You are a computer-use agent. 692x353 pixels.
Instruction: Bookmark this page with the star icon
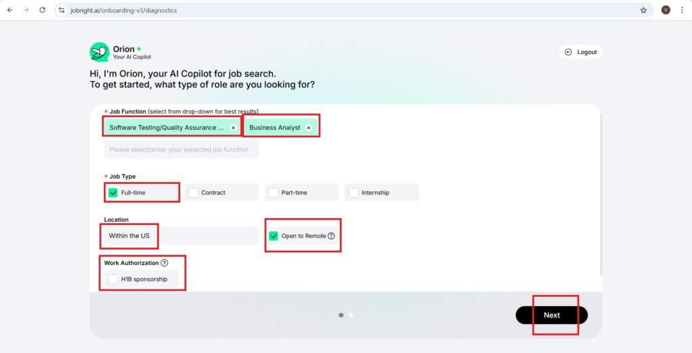[643, 10]
